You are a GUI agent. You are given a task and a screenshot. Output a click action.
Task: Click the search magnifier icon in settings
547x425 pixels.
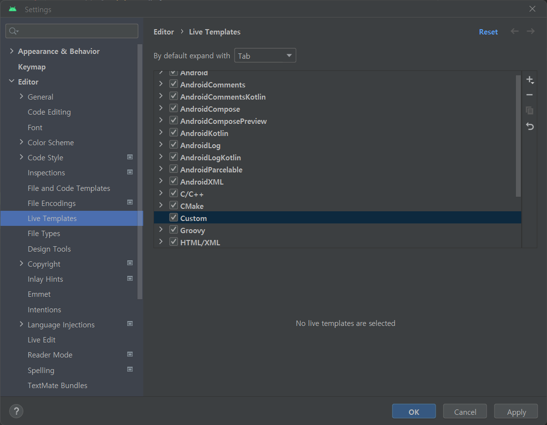(x=13, y=31)
